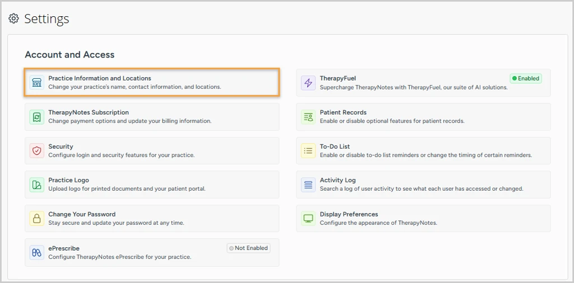Click the ePrescribe pills icon
Screen dimensions: 574x283
point(36,253)
